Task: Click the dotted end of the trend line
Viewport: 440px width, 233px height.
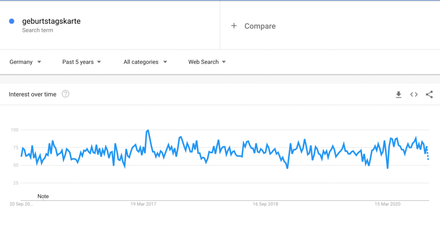Action: (428, 154)
